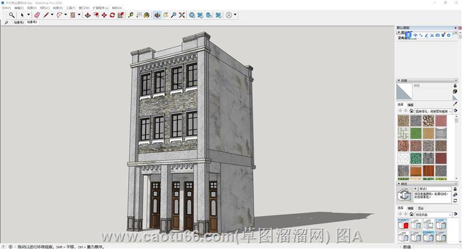This screenshot has width=462, height=249.
Task: Click the Create Material icon
Action: click(x=455, y=91)
